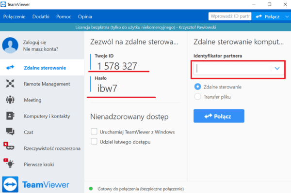Click the Remote Management icon

click(10, 84)
